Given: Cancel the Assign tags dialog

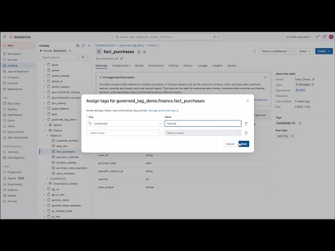Looking at the screenshot, I should 230,144.
